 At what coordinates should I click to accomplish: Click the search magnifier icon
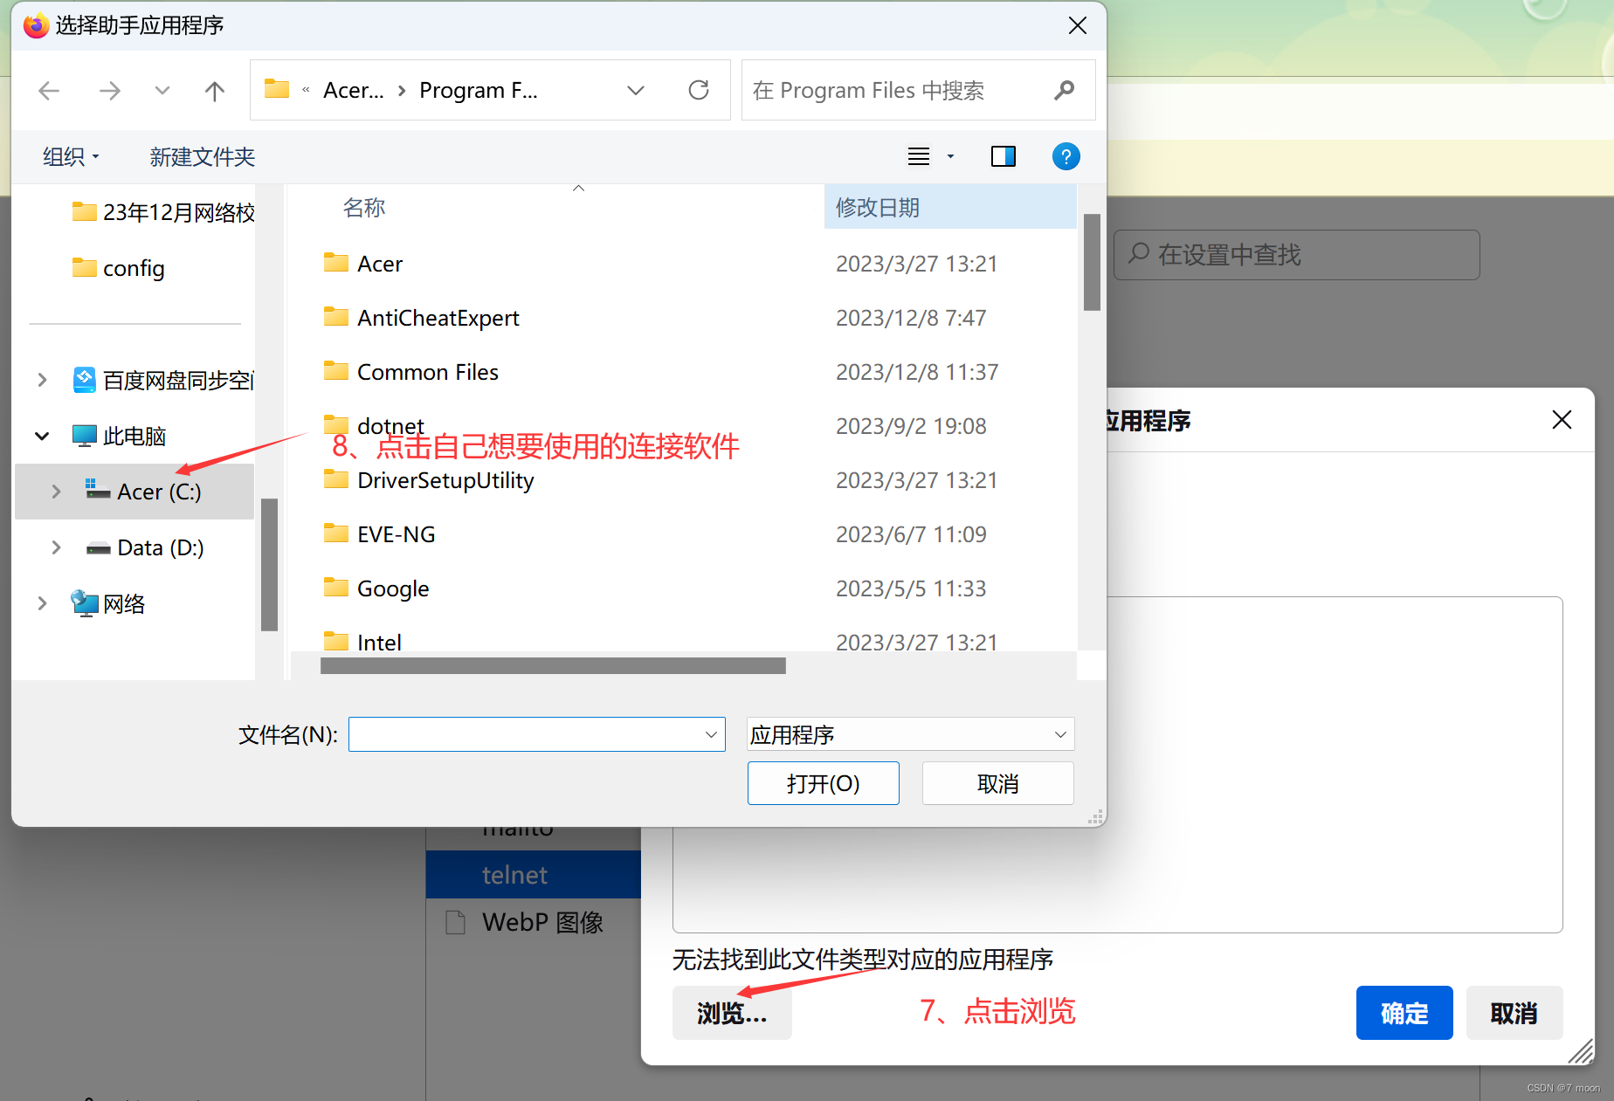pyautogui.click(x=1064, y=90)
